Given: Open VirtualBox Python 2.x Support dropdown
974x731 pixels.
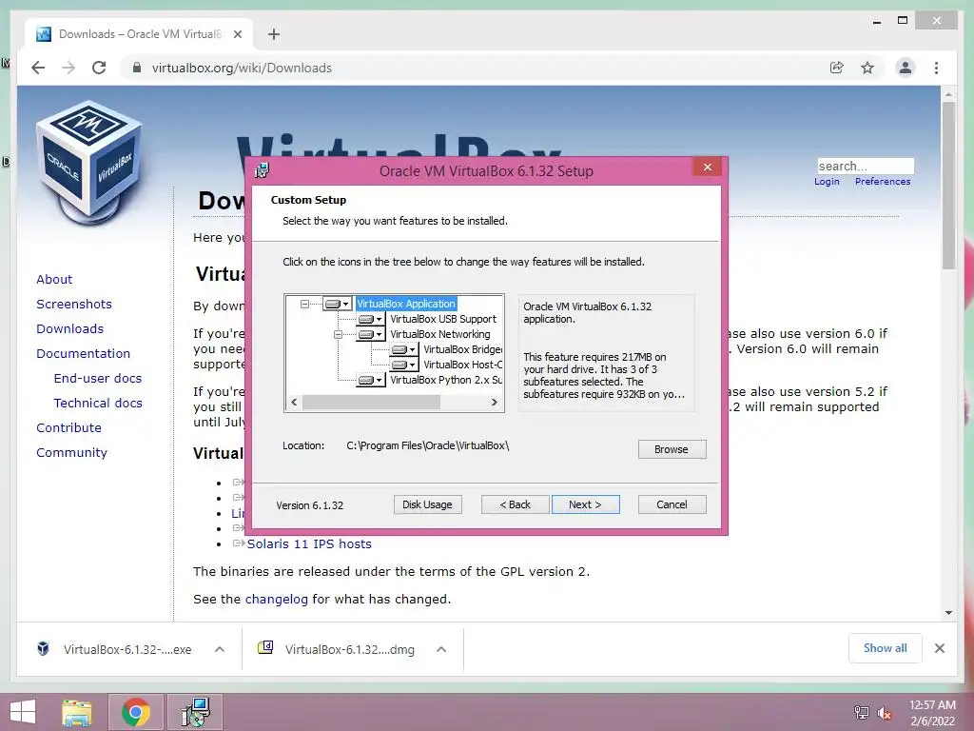Looking at the screenshot, I should click(371, 380).
